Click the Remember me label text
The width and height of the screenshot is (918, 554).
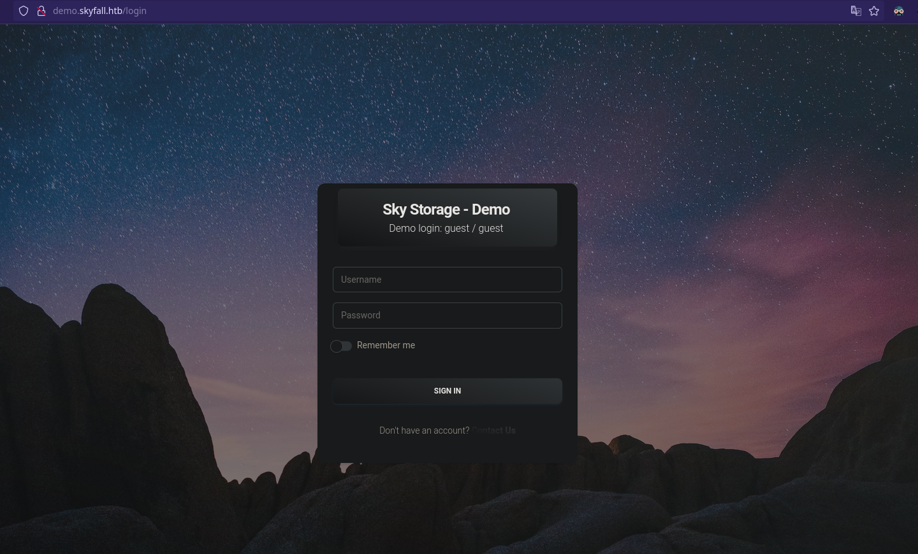[386, 345]
